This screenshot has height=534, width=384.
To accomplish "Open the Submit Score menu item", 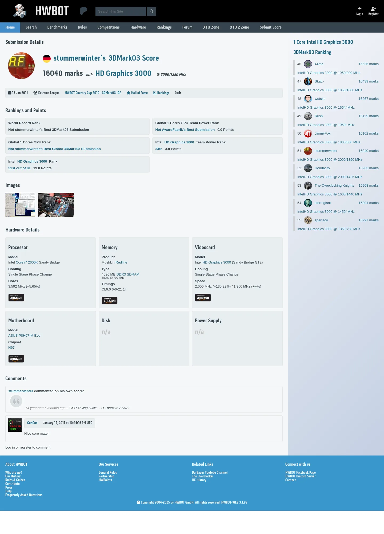I will click(x=271, y=27).
